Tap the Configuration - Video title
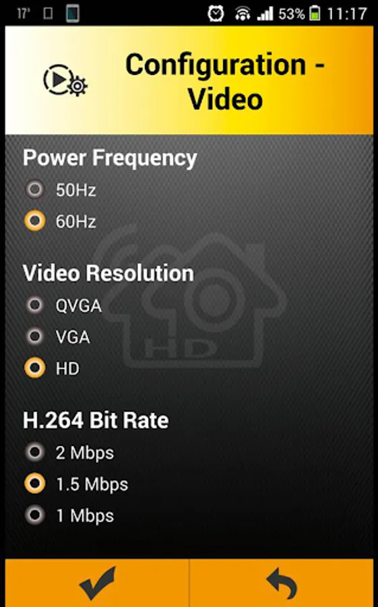 pyautogui.click(x=225, y=82)
